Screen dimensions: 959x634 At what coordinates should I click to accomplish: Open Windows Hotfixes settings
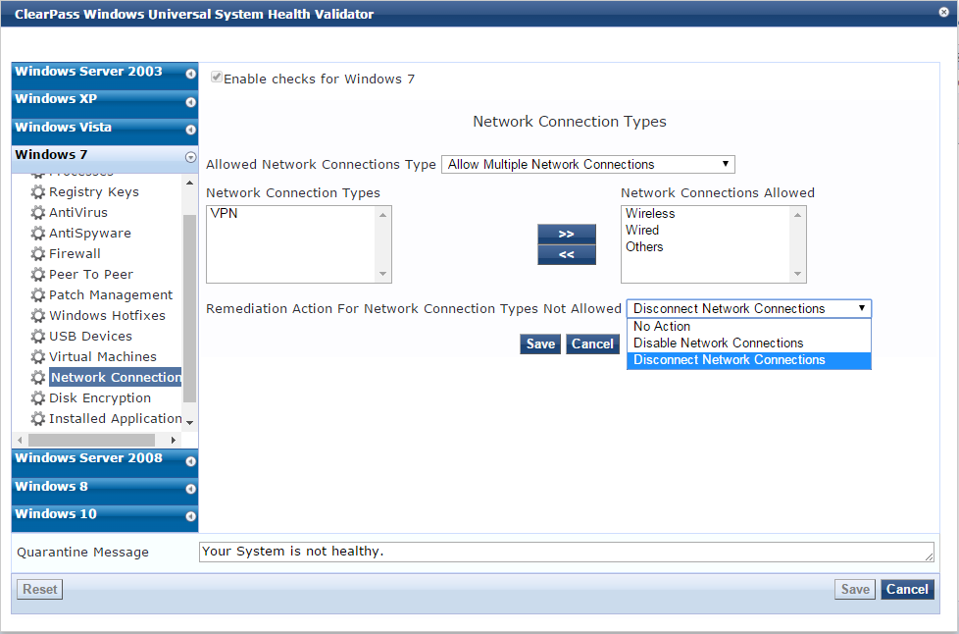[x=107, y=316]
